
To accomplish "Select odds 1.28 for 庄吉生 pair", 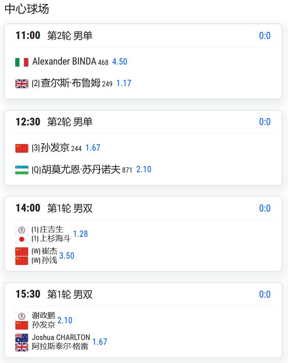I will coord(80,234).
